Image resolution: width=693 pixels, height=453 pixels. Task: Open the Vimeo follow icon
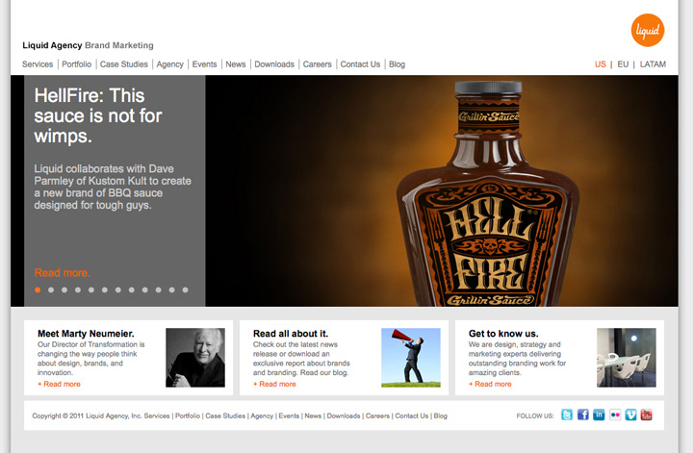[x=630, y=415]
